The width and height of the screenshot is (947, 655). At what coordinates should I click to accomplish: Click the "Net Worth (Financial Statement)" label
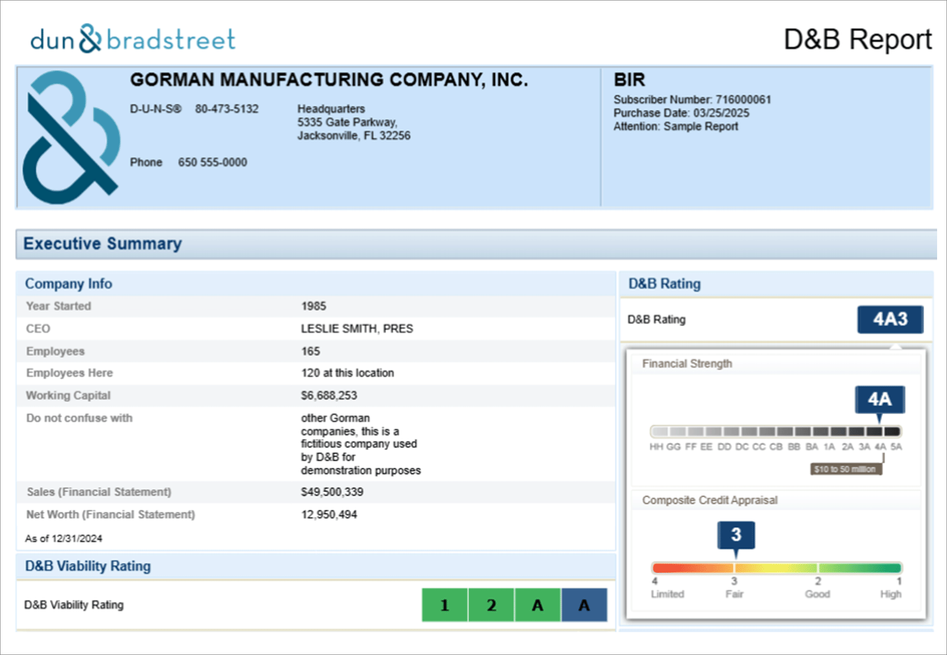pos(110,515)
